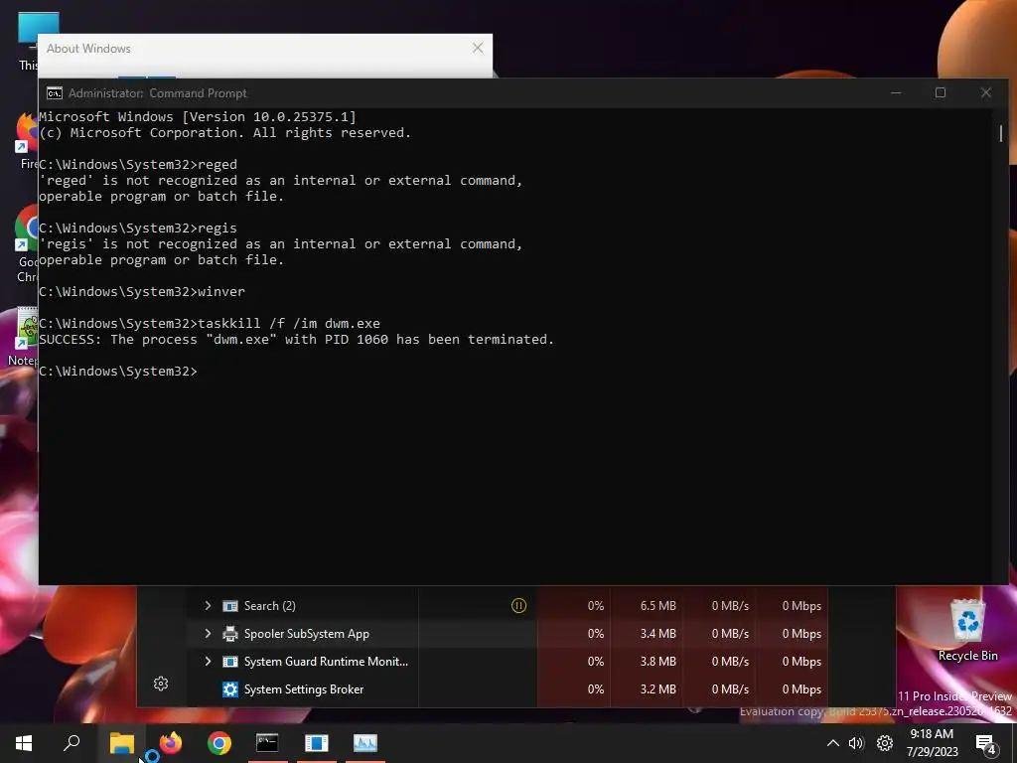Open the Windows Start menu
The width and height of the screenshot is (1017, 763).
24,743
